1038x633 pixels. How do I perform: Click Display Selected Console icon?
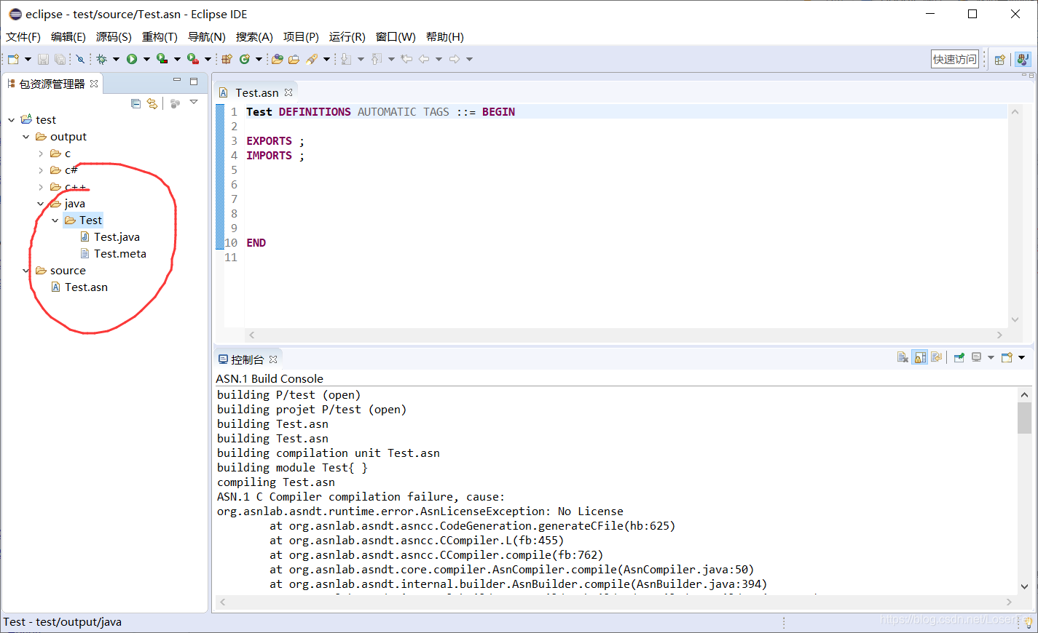977,357
